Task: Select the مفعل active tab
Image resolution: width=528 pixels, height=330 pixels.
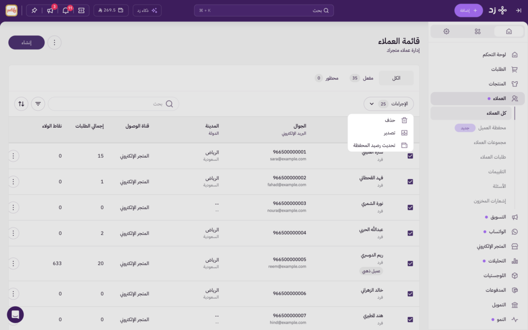Action: (362, 78)
